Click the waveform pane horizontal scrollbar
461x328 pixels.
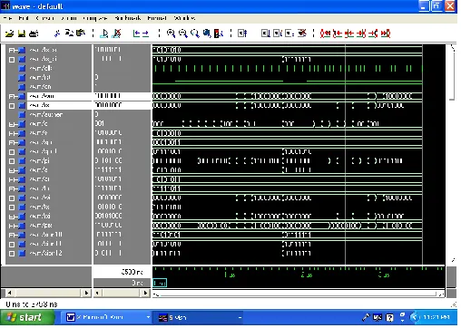tap(299, 294)
